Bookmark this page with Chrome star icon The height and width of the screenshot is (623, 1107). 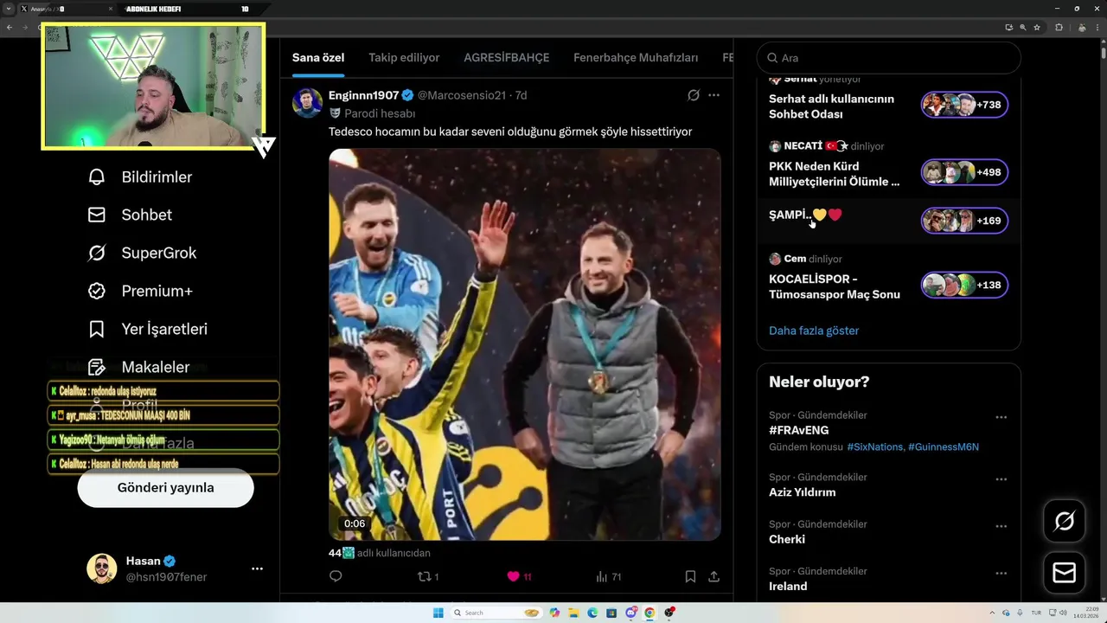click(1037, 27)
